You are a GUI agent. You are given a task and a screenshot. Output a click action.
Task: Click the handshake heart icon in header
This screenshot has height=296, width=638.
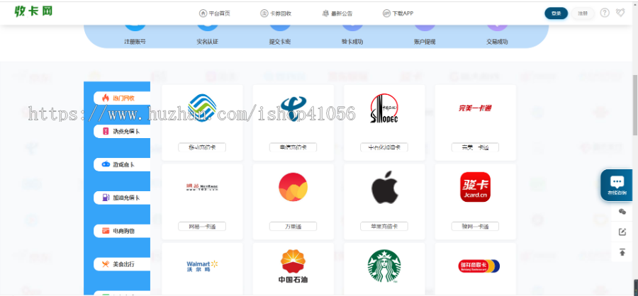point(620,13)
